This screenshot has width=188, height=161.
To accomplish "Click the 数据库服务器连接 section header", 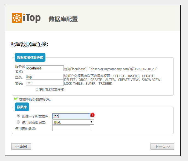I will click(x=30, y=57).
